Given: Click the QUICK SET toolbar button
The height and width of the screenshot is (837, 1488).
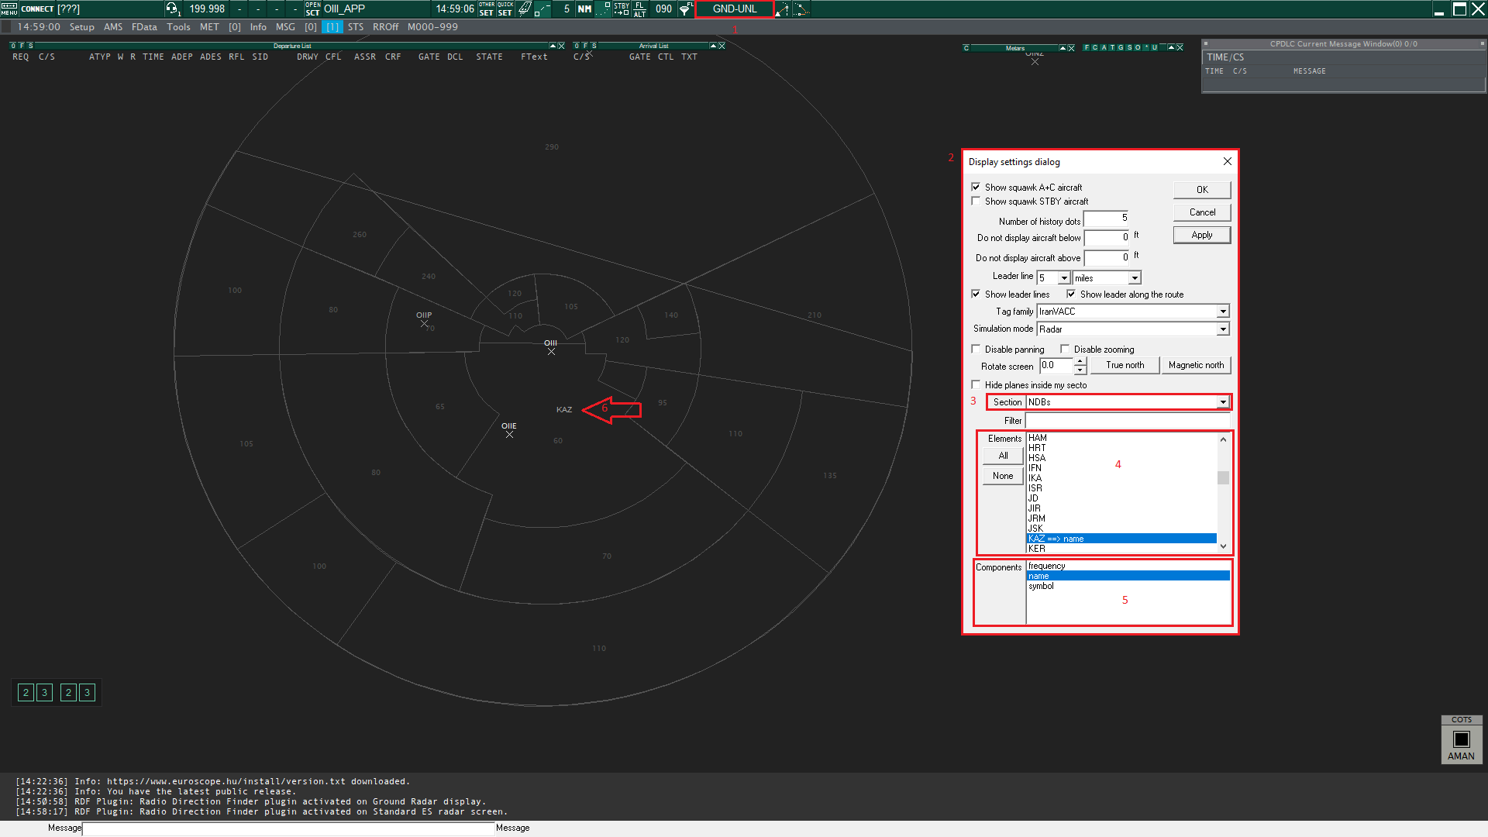Looking at the screenshot, I should 505,9.
